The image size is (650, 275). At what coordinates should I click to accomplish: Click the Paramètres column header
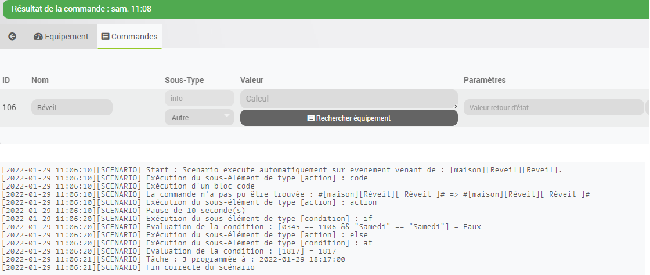click(485, 80)
